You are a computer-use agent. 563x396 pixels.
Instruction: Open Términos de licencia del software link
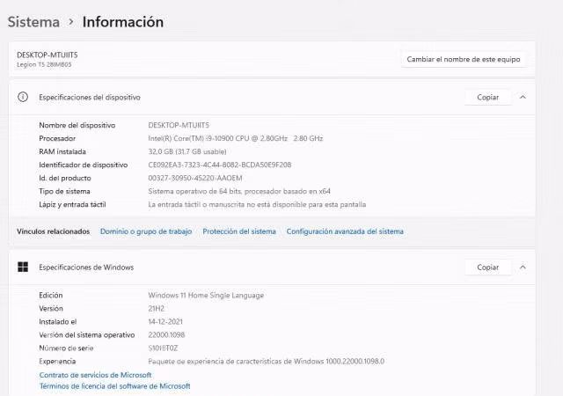click(114, 386)
